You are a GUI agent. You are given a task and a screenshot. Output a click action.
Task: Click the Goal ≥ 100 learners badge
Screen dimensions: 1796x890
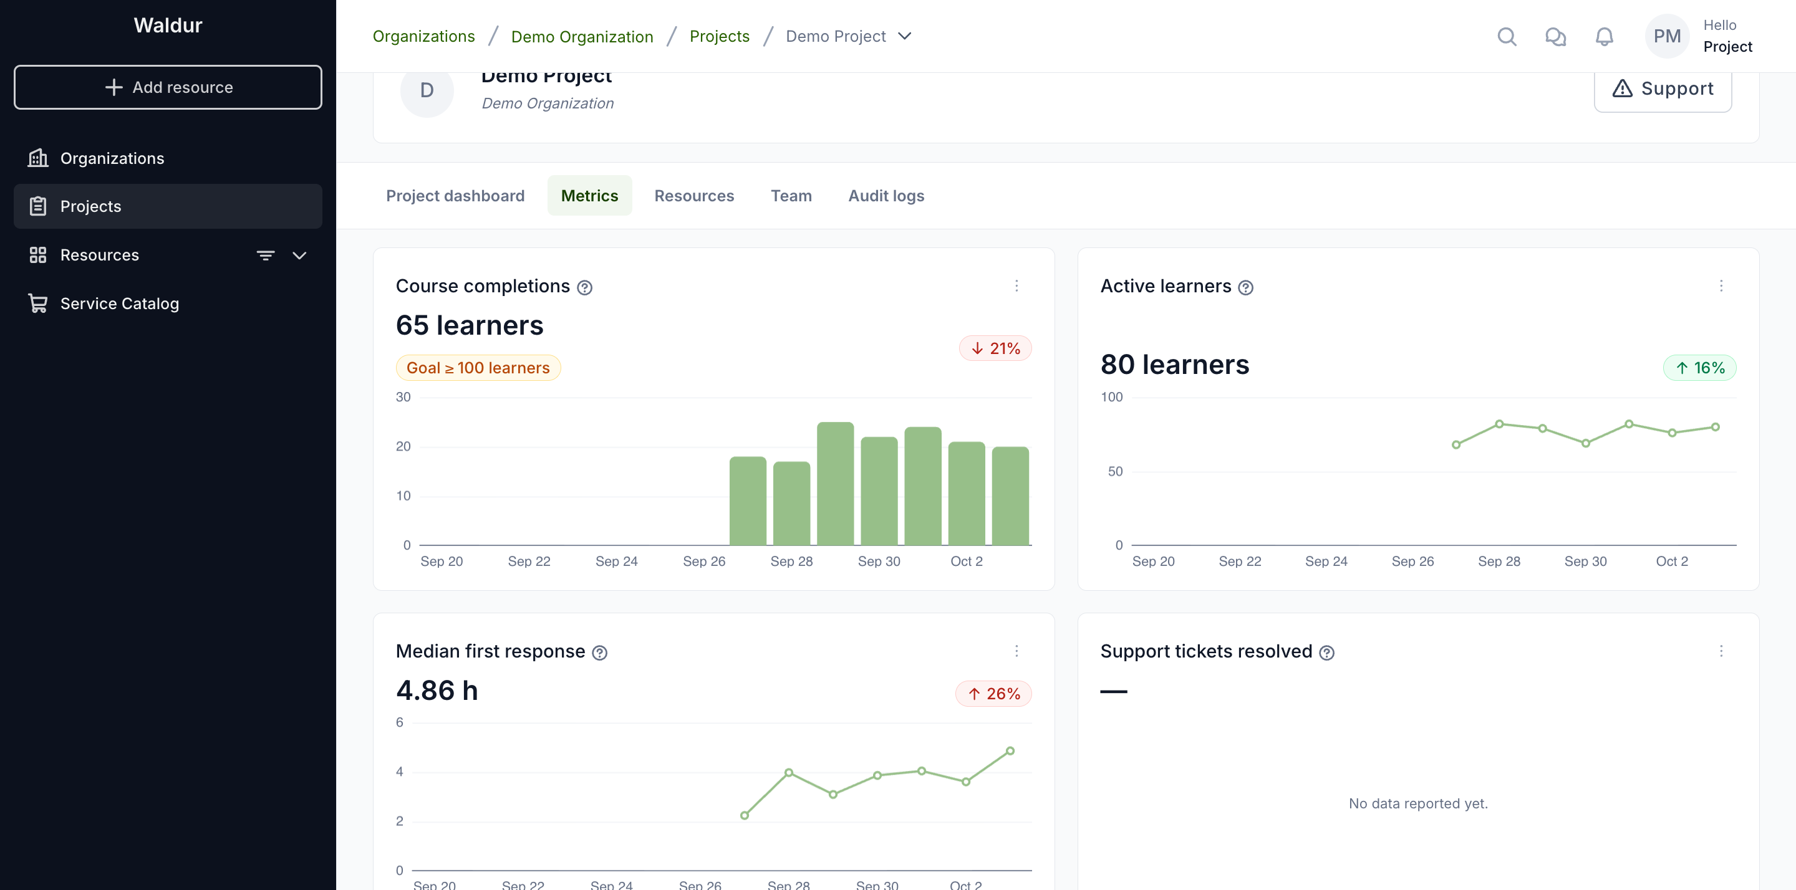[x=478, y=368]
